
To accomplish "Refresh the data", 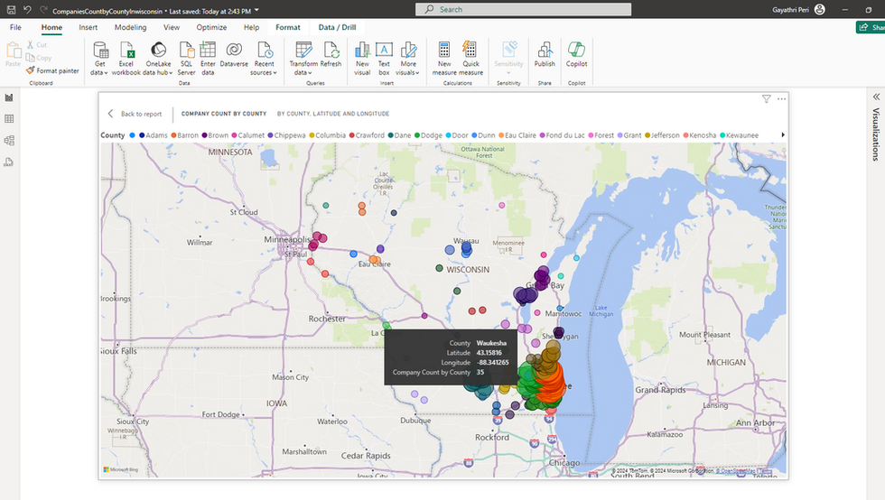I will tap(331, 55).
